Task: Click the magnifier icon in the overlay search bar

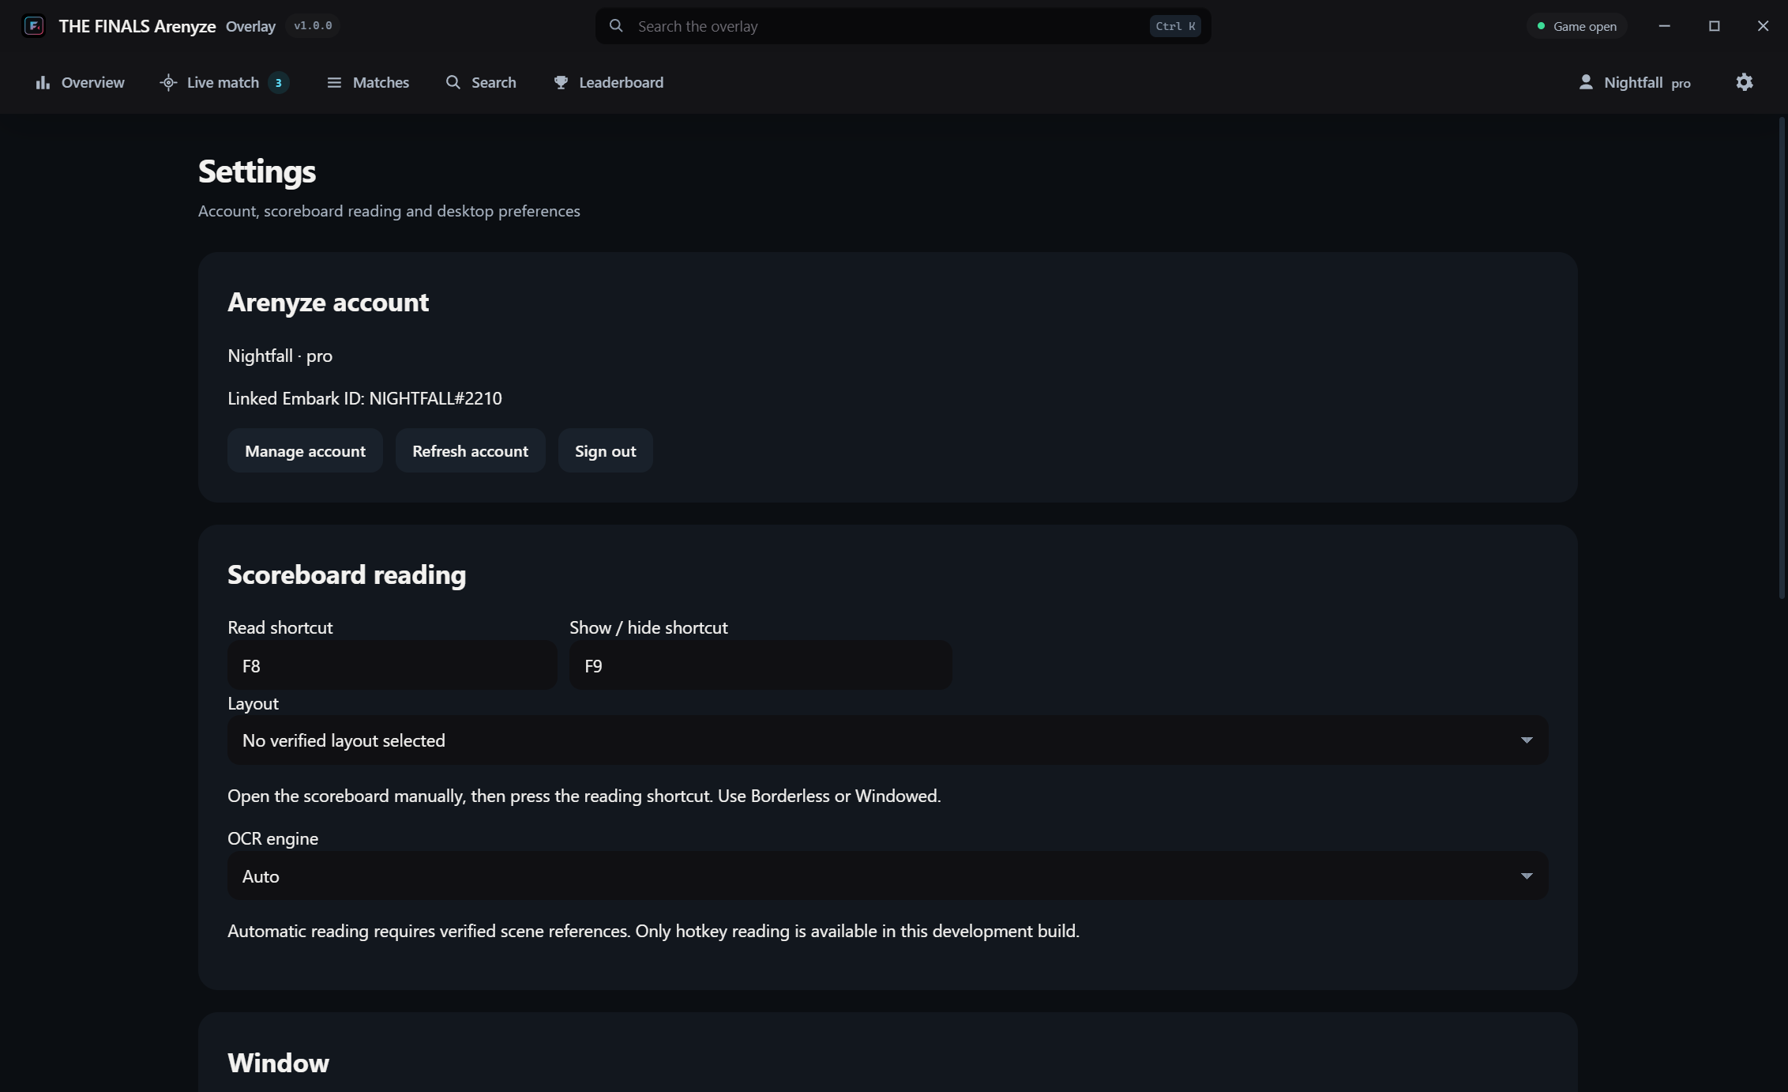Action: pyautogui.click(x=616, y=26)
